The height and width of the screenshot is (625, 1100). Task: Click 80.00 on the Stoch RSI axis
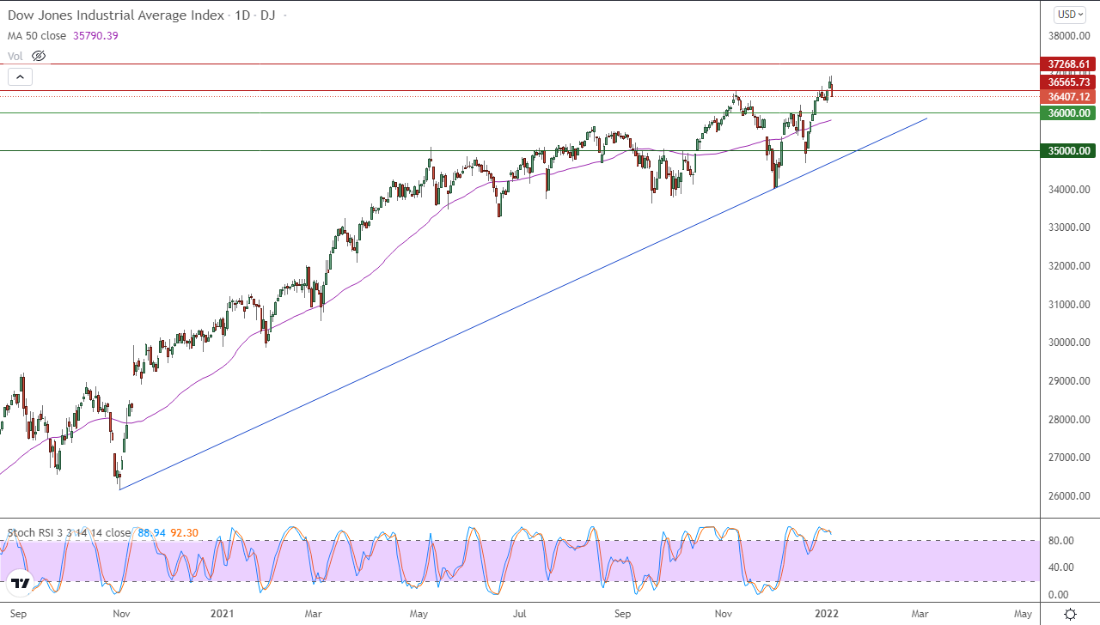click(1060, 541)
